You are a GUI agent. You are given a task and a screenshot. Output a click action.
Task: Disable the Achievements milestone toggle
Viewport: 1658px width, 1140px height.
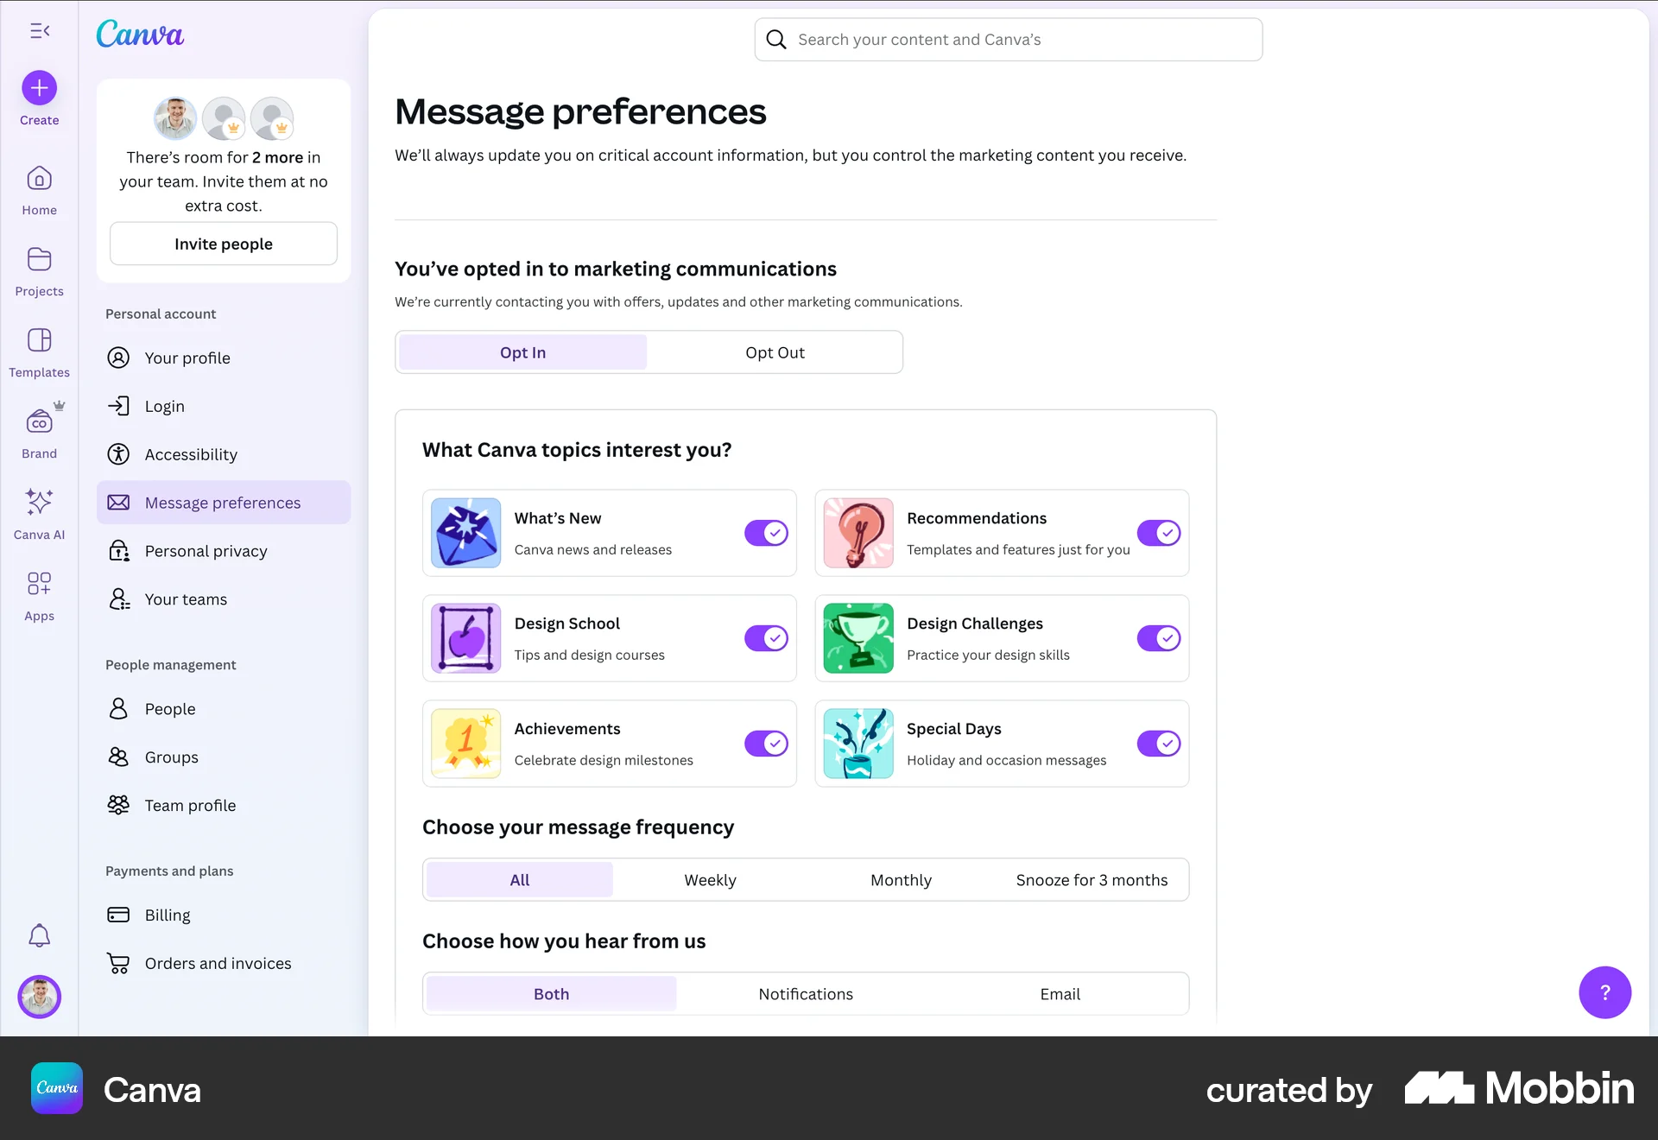766,743
